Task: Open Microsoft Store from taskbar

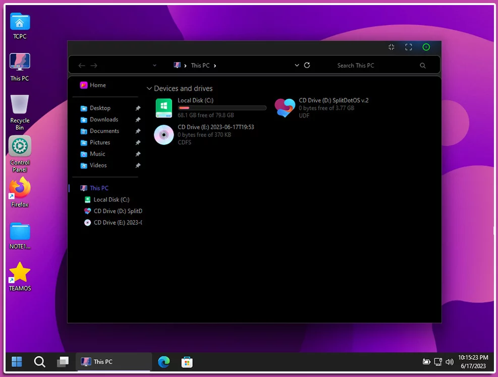Action: coord(187,362)
